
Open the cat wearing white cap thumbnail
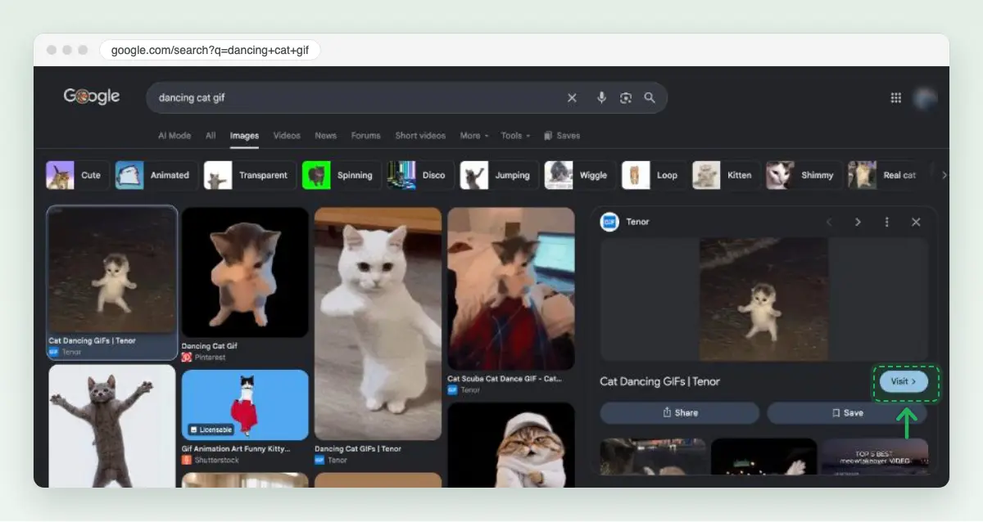511,444
